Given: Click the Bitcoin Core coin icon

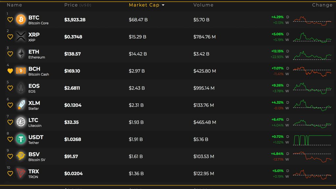Looking at the screenshot, I should [x=21, y=20].
